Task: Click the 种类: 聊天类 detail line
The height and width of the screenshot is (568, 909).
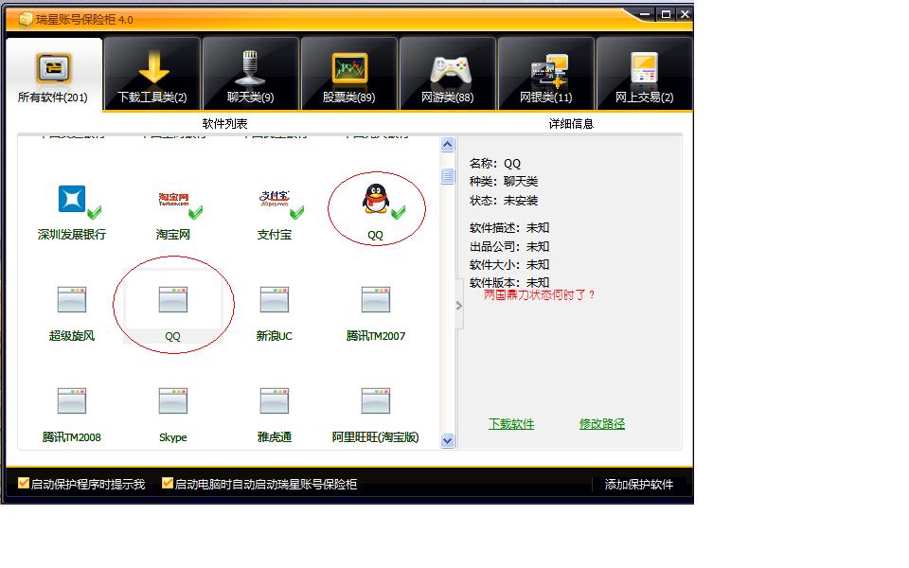Action: pos(504,182)
